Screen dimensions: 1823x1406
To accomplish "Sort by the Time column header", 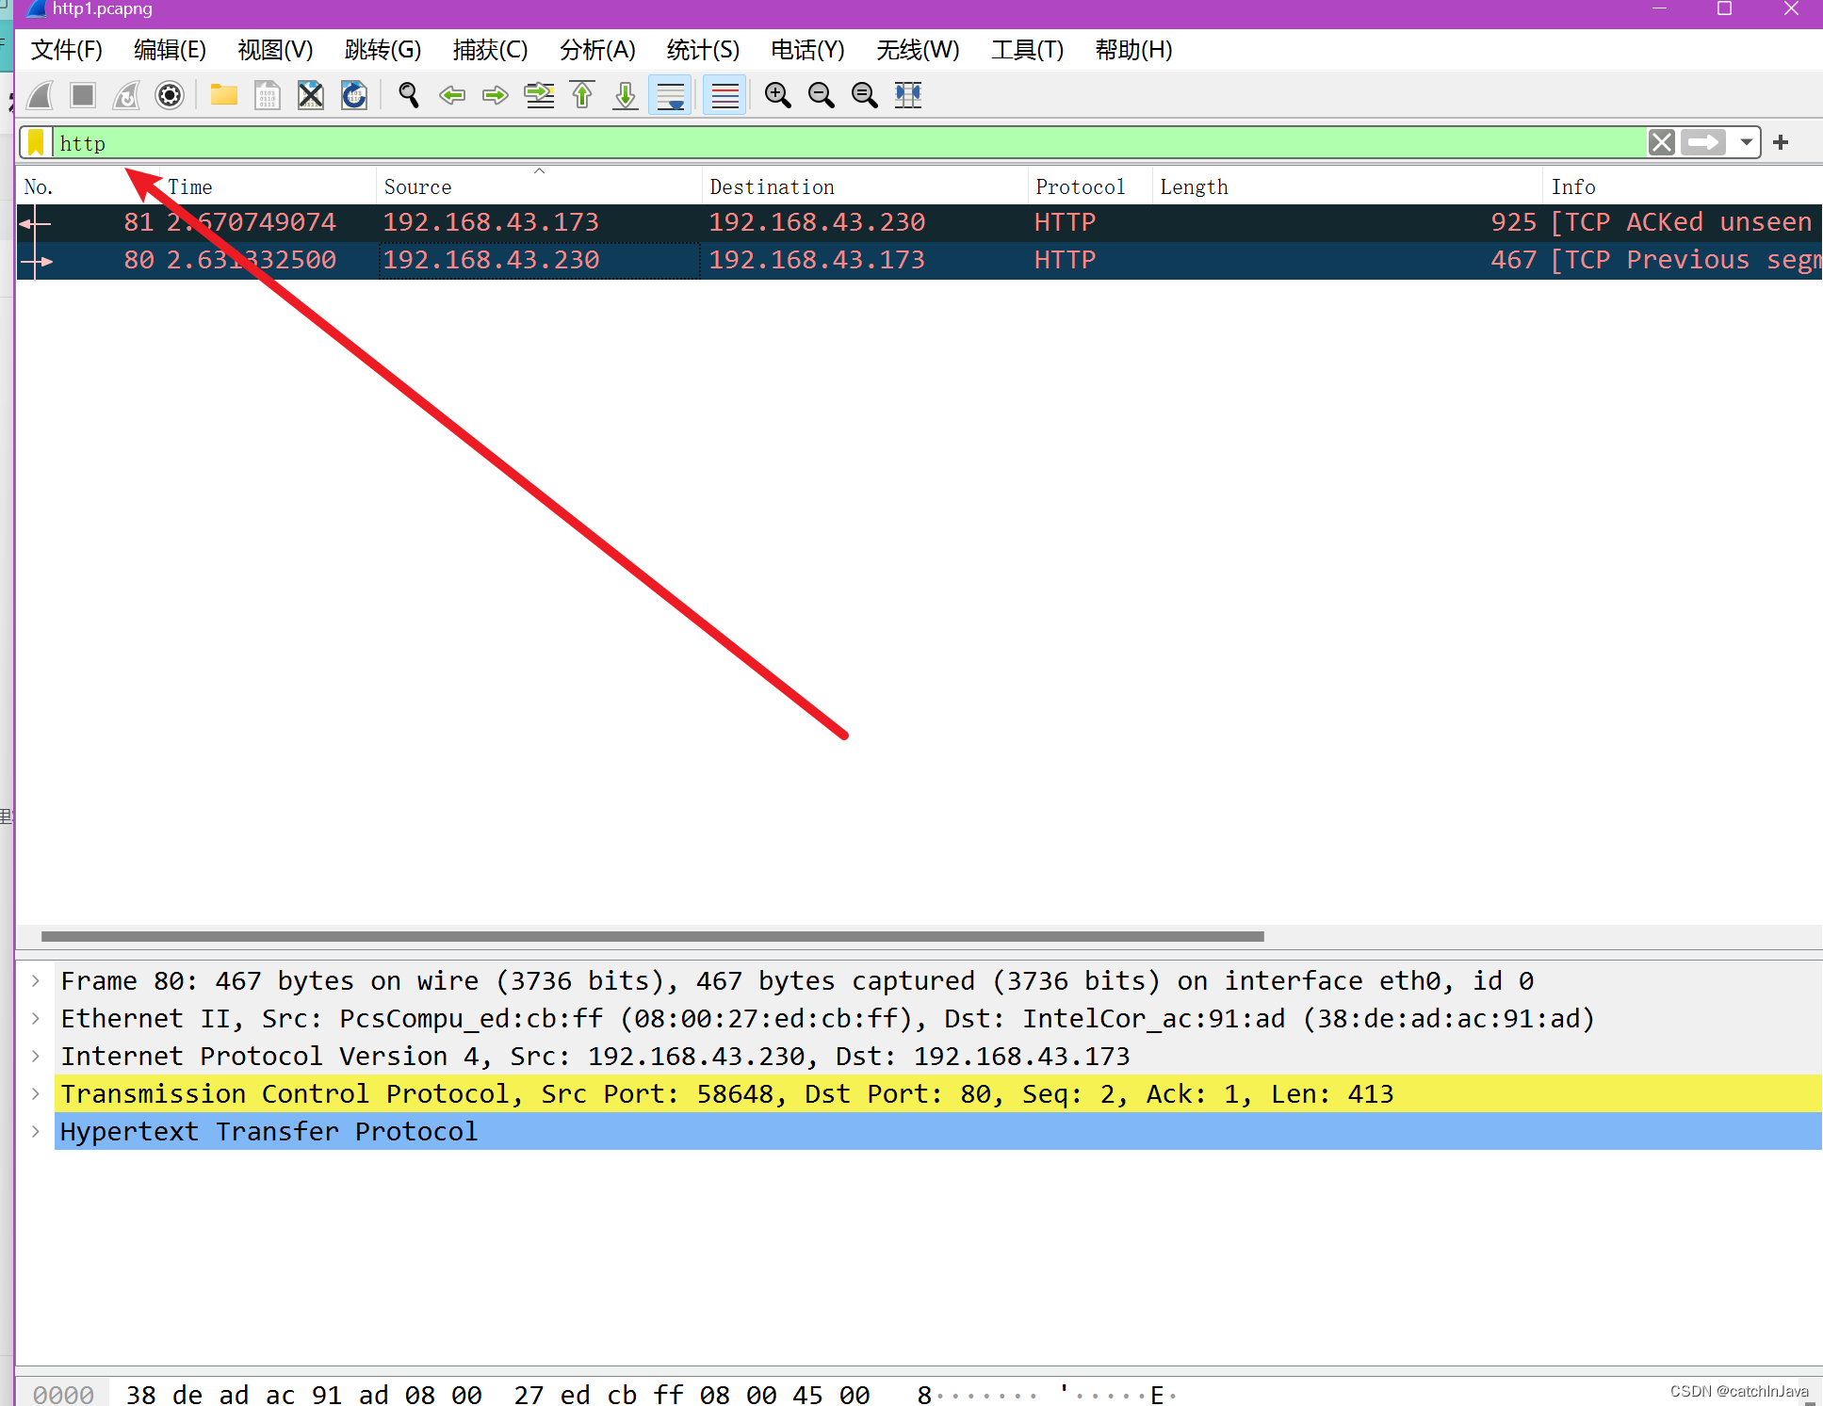I will click(x=268, y=186).
